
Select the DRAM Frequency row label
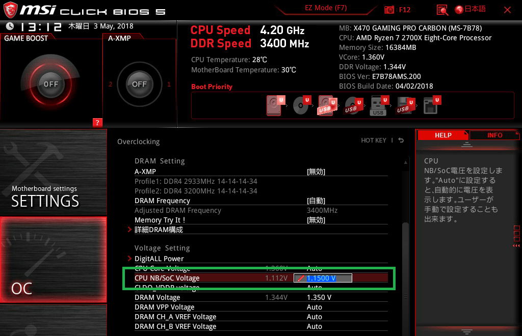tap(162, 201)
